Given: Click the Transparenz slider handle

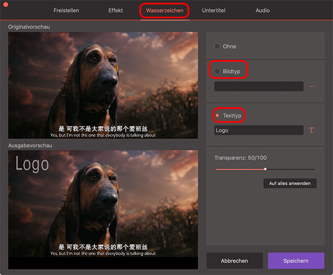Looking at the screenshot, I should point(265,169).
